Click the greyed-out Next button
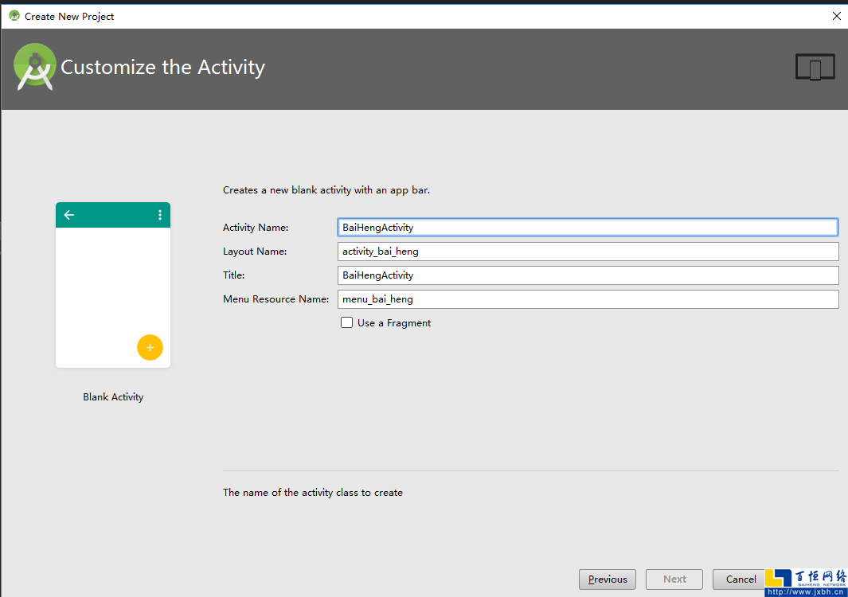Screen dimensions: 848x597 tap(674, 579)
